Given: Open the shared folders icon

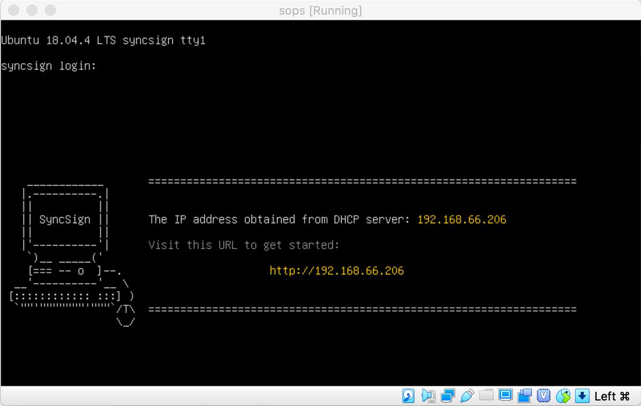Looking at the screenshot, I should click(486, 396).
